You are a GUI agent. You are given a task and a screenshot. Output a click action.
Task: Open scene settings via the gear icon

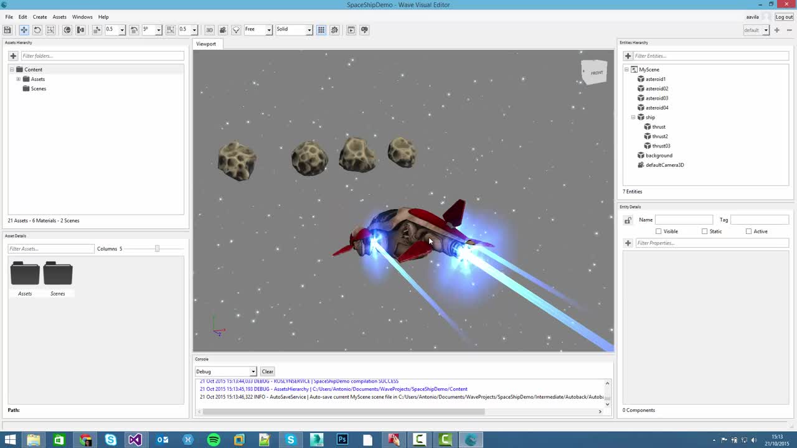coord(334,29)
